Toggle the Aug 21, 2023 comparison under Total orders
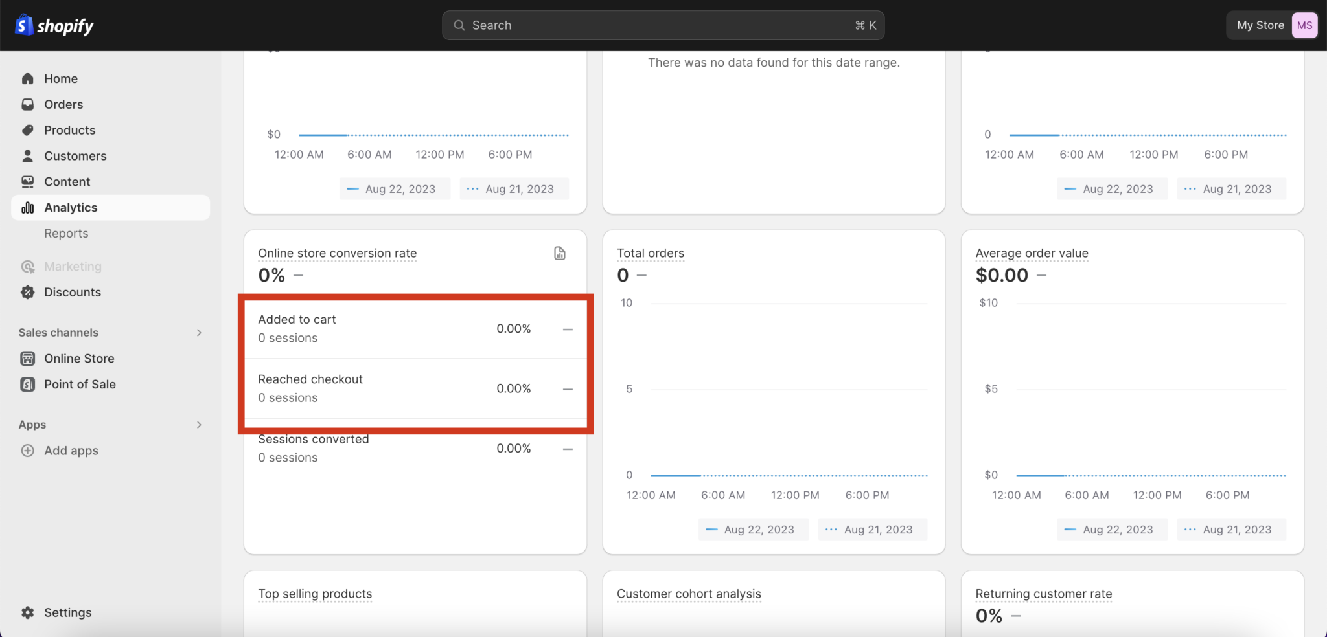The height and width of the screenshot is (637, 1327). tap(872, 529)
